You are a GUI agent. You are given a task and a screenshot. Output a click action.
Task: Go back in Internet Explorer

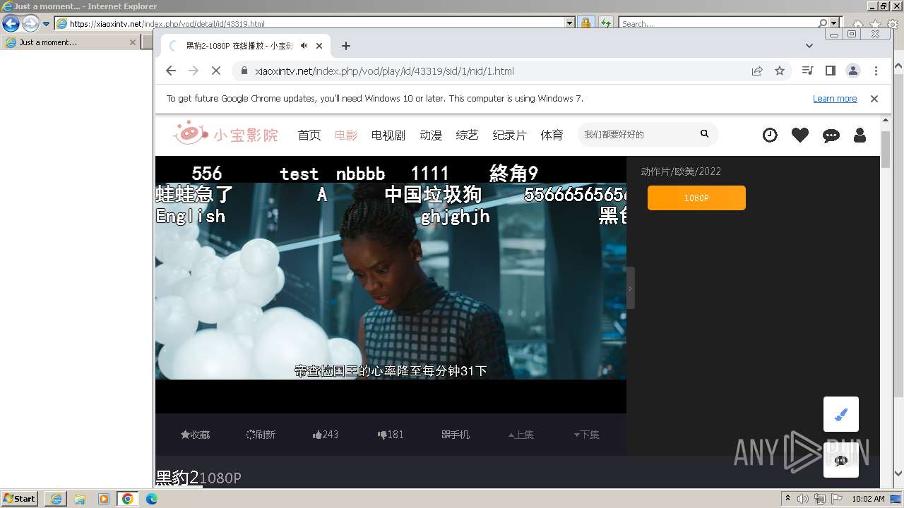tap(11, 23)
